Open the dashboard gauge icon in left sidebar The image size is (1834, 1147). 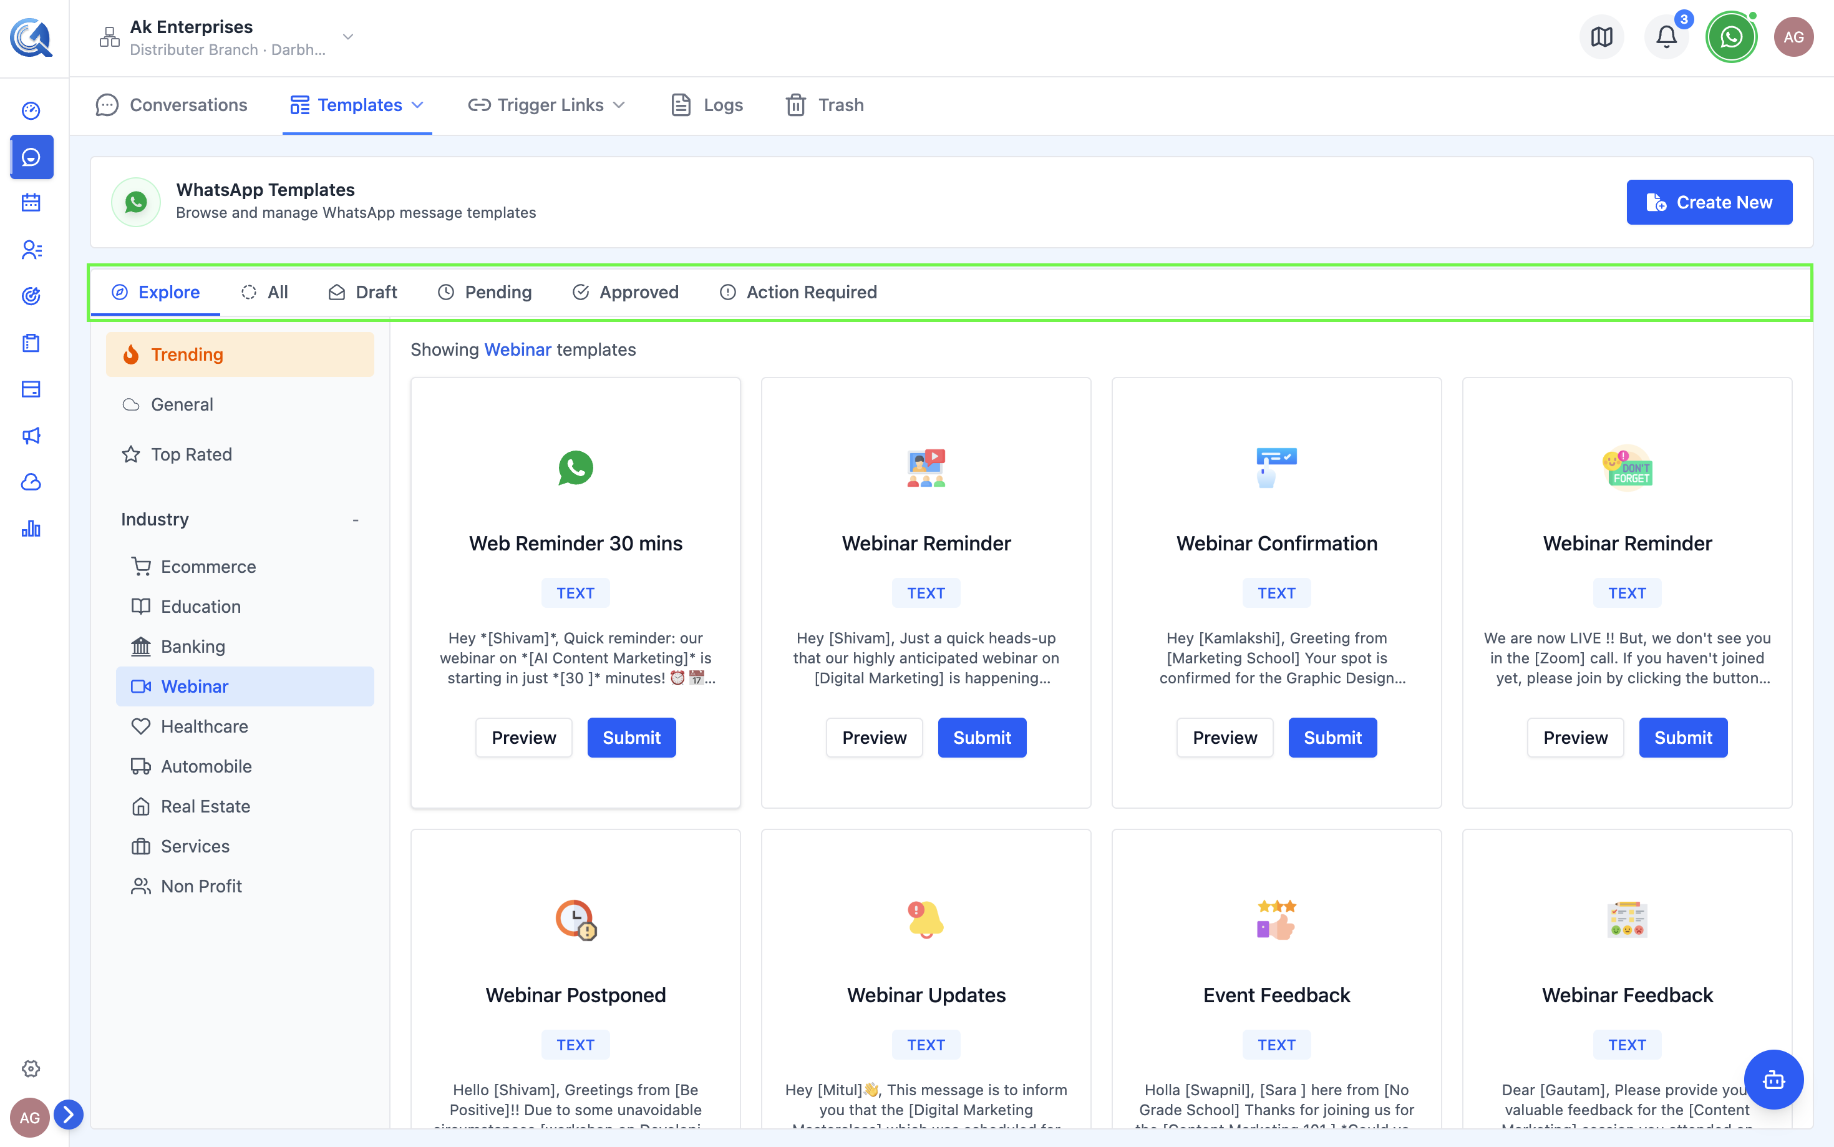(x=31, y=110)
